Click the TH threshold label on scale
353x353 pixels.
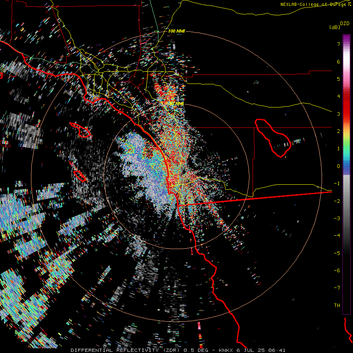coord(337,306)
